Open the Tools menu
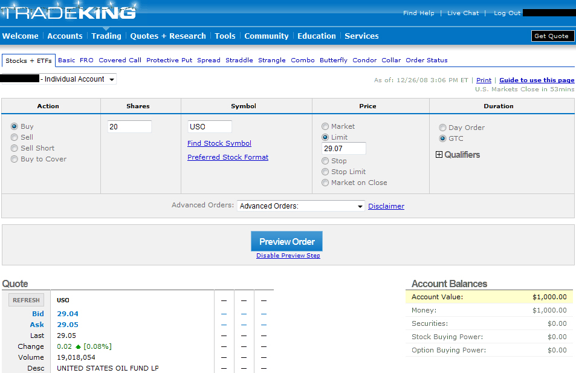This screenshot has height=373, width=576. click(x=225, y=36)
